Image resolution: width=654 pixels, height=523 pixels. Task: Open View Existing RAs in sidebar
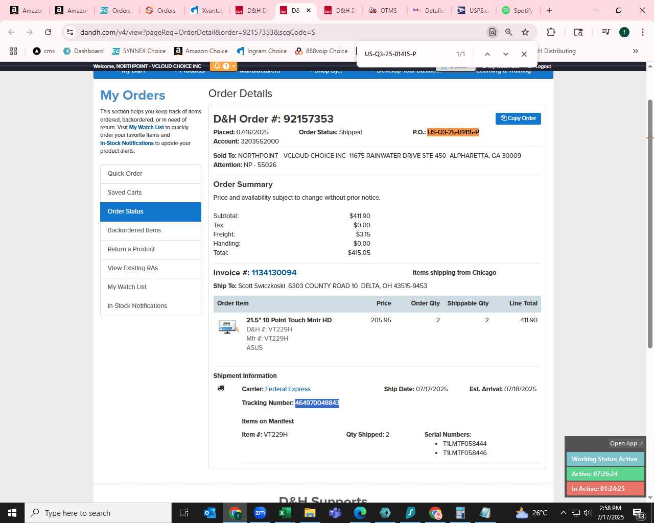point(151,268)
